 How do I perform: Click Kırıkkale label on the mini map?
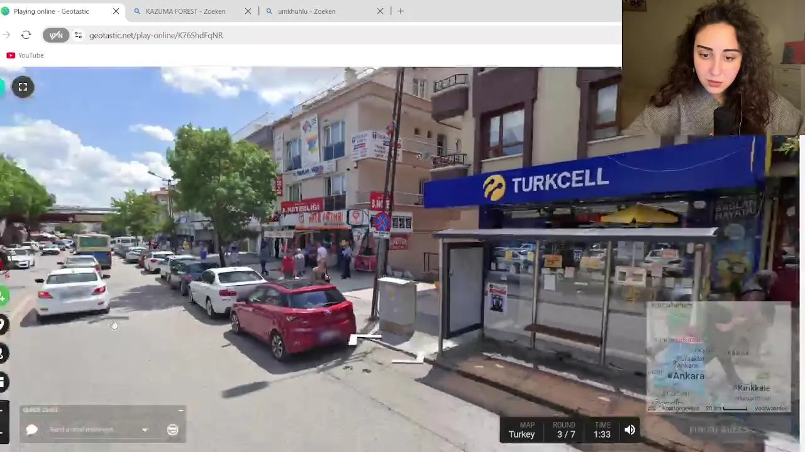point(753,388)
